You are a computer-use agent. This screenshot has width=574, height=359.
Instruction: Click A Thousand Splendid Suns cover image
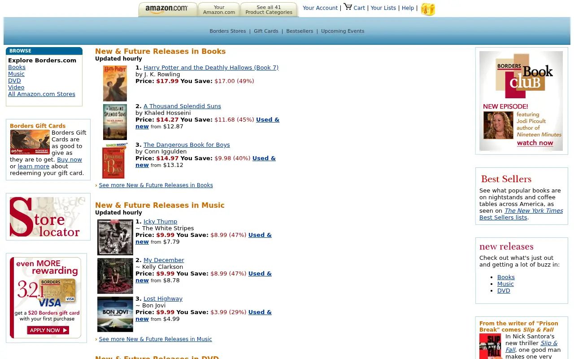[115, 122]
